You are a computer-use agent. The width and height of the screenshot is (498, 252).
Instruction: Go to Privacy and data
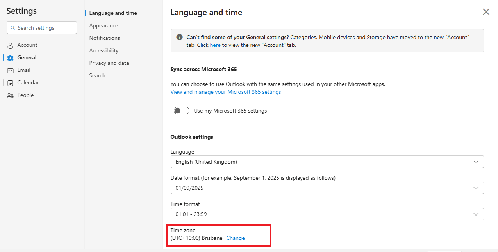coord(109,63)
